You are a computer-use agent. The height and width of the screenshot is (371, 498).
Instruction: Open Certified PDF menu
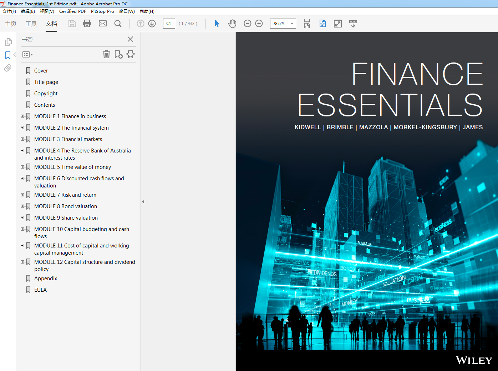[72, 11]
